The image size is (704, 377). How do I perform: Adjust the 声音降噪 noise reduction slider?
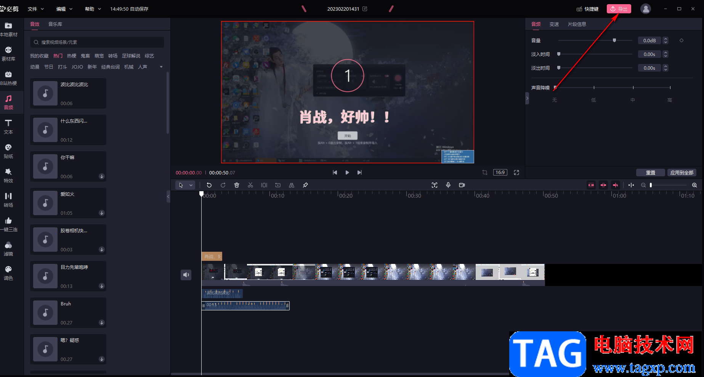613,88
